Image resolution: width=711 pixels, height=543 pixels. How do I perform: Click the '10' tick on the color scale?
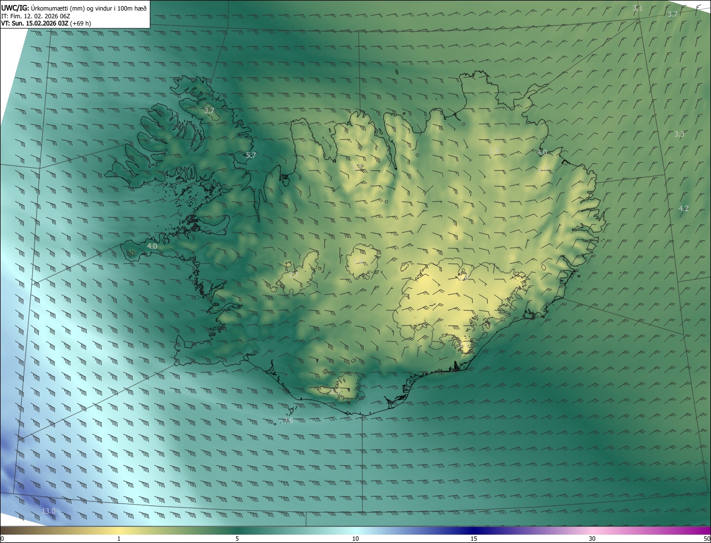[355, 539]
